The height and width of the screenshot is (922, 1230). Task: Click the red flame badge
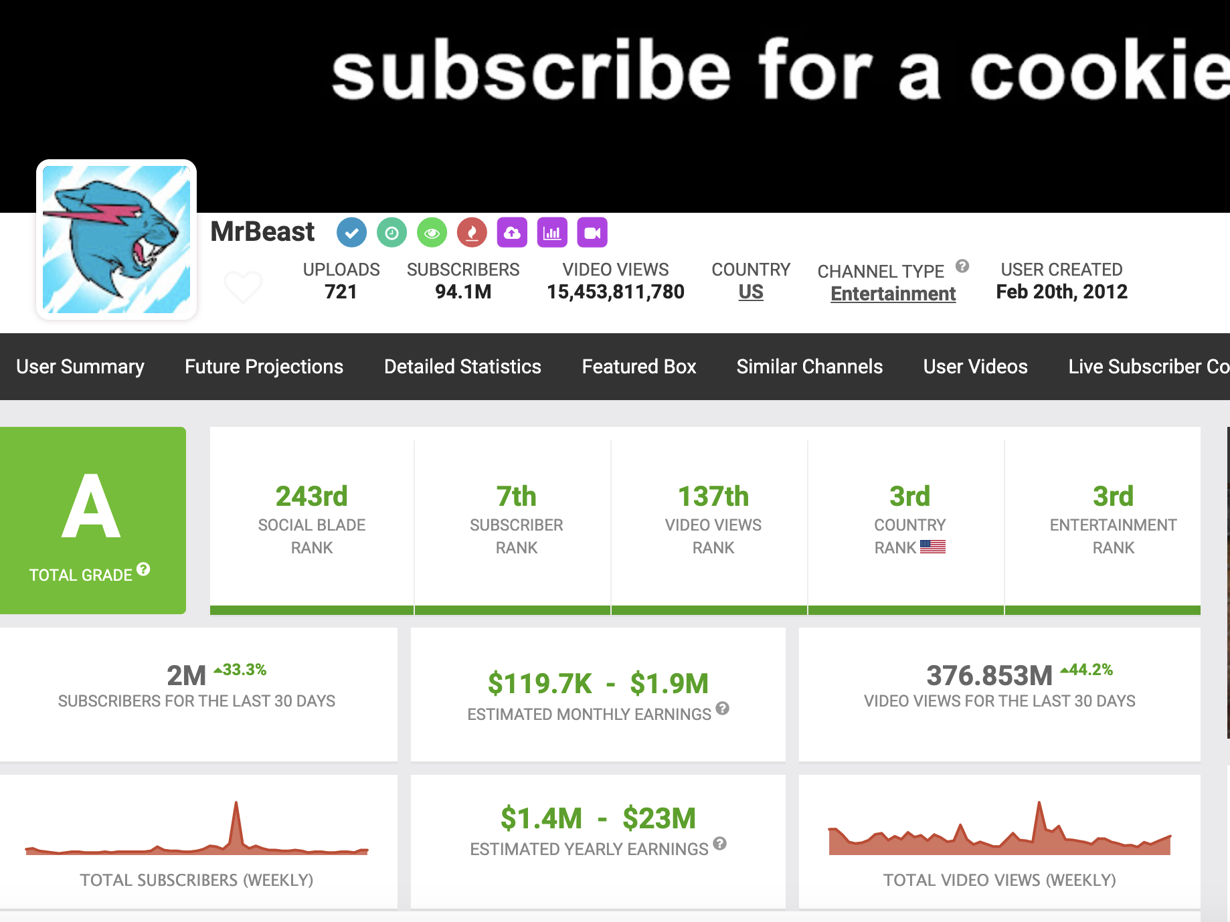[x=472, y=233]
